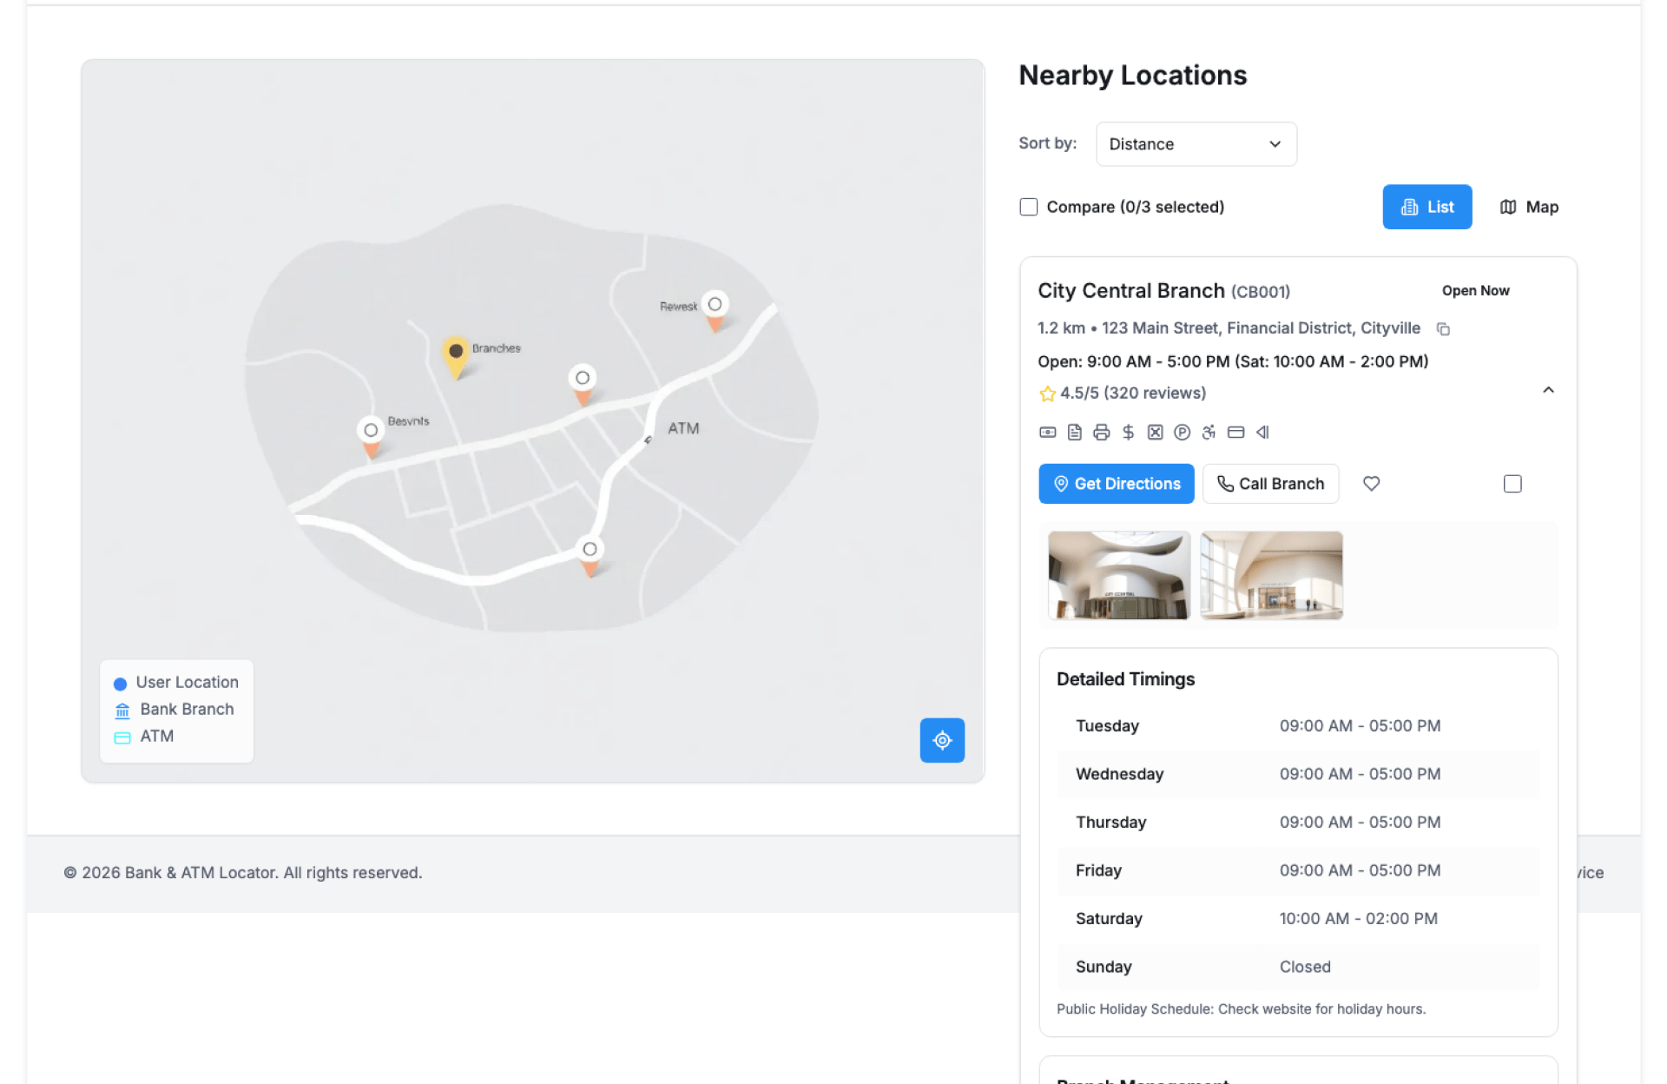The width and height of the screenshot is (1667, 1084).
Task: Enable the Compare checkbox
Action: [1029, 207]
